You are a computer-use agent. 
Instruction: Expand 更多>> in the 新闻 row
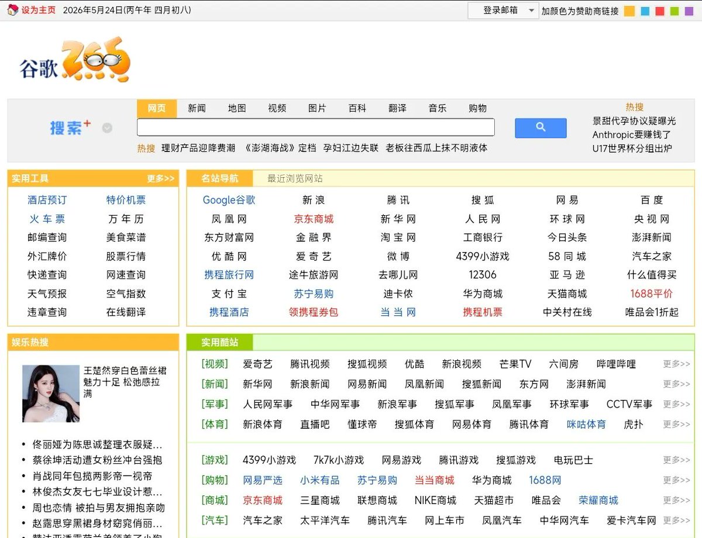(x=676, y=384)
